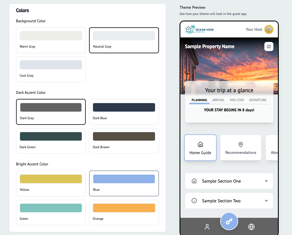The width and height of the screenshot is (292, 235).
Task: Pick Dark Gray as dark accent
Action: pos(51,112)
